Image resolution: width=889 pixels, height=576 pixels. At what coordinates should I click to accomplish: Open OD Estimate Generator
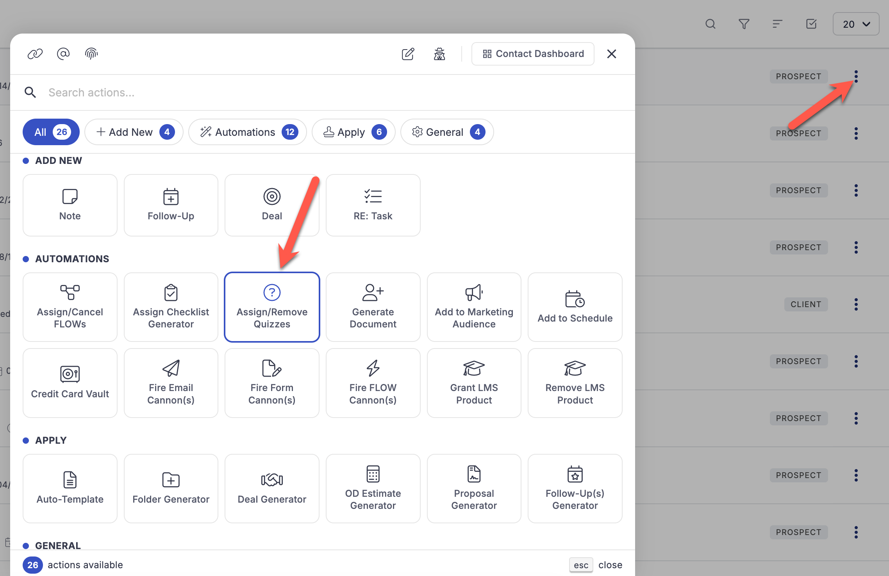373,489
